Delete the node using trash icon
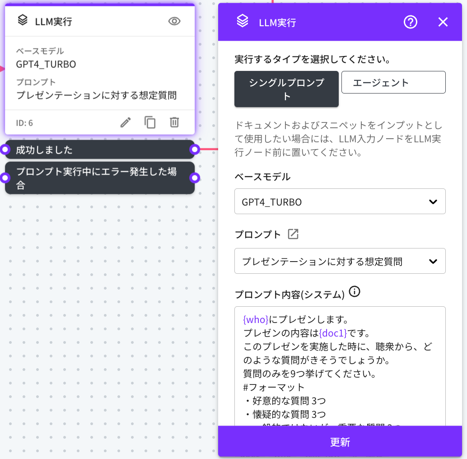This screenshot has width=467, height=459. pyautogui.click(x=174, y=122)
